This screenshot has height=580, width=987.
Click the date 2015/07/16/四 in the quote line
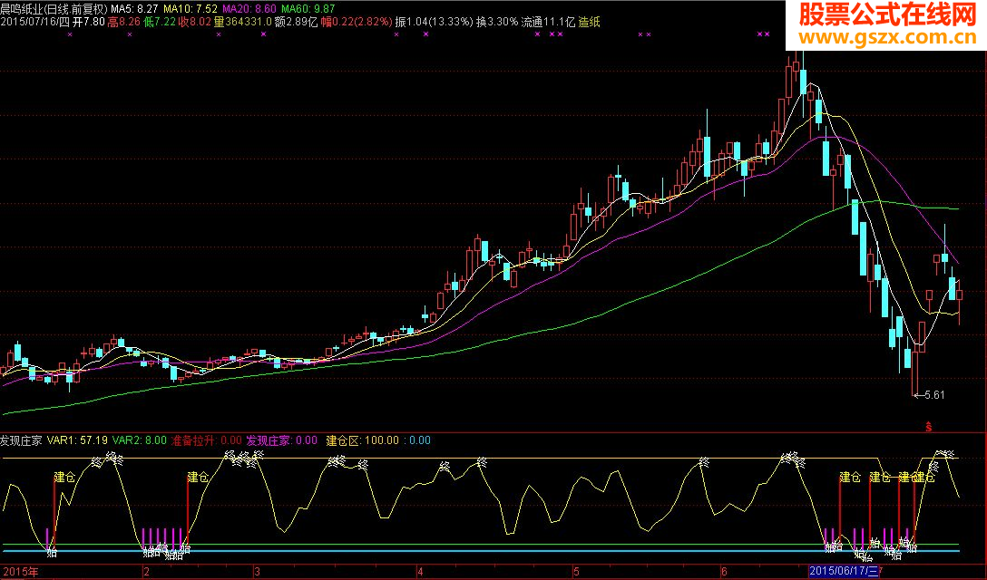[x=35, y=22]
